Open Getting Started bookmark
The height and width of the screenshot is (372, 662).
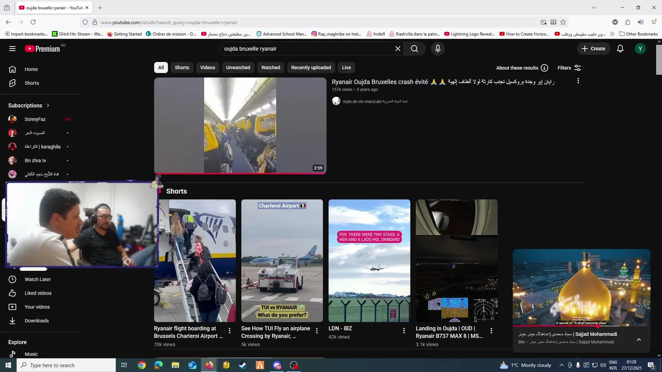(124, 34)
